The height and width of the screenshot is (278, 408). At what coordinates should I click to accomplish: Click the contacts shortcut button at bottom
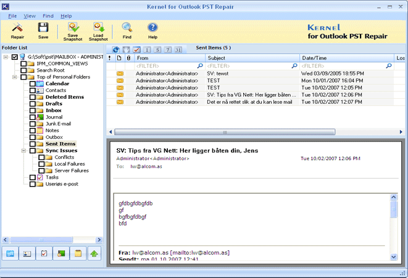tap(27, 253)
